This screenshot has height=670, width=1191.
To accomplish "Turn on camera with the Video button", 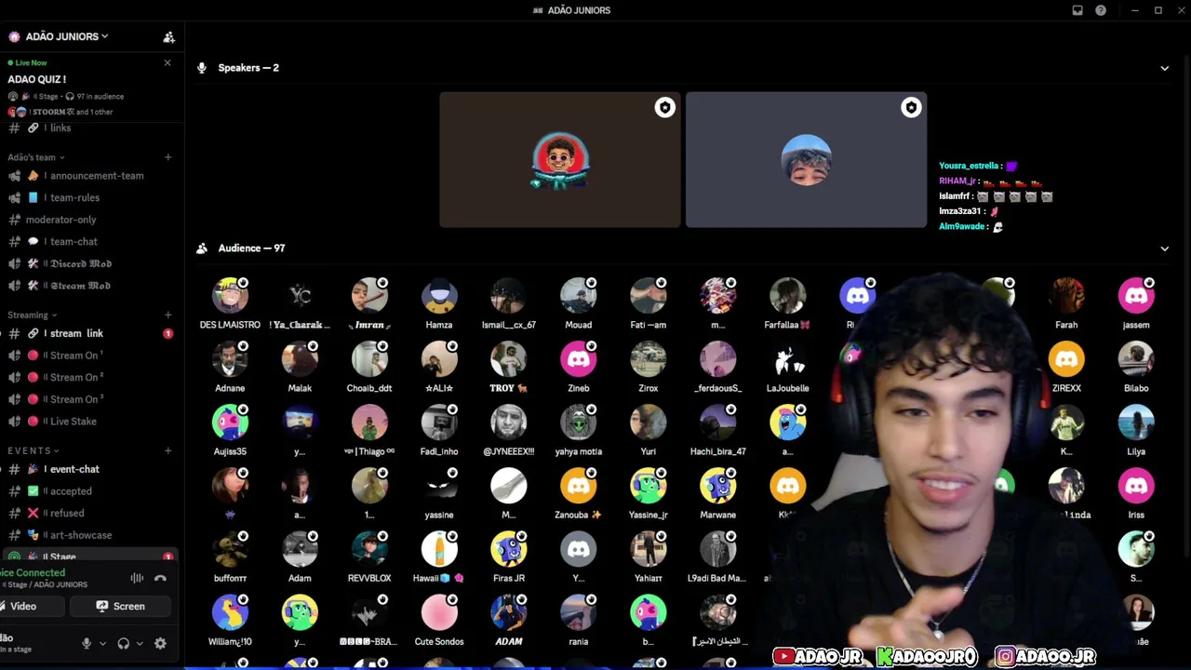I will pos(32,606).
